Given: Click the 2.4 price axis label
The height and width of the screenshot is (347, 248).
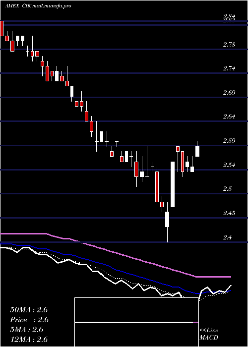Looking at the screenshot, I should click(x=228, y=237).
